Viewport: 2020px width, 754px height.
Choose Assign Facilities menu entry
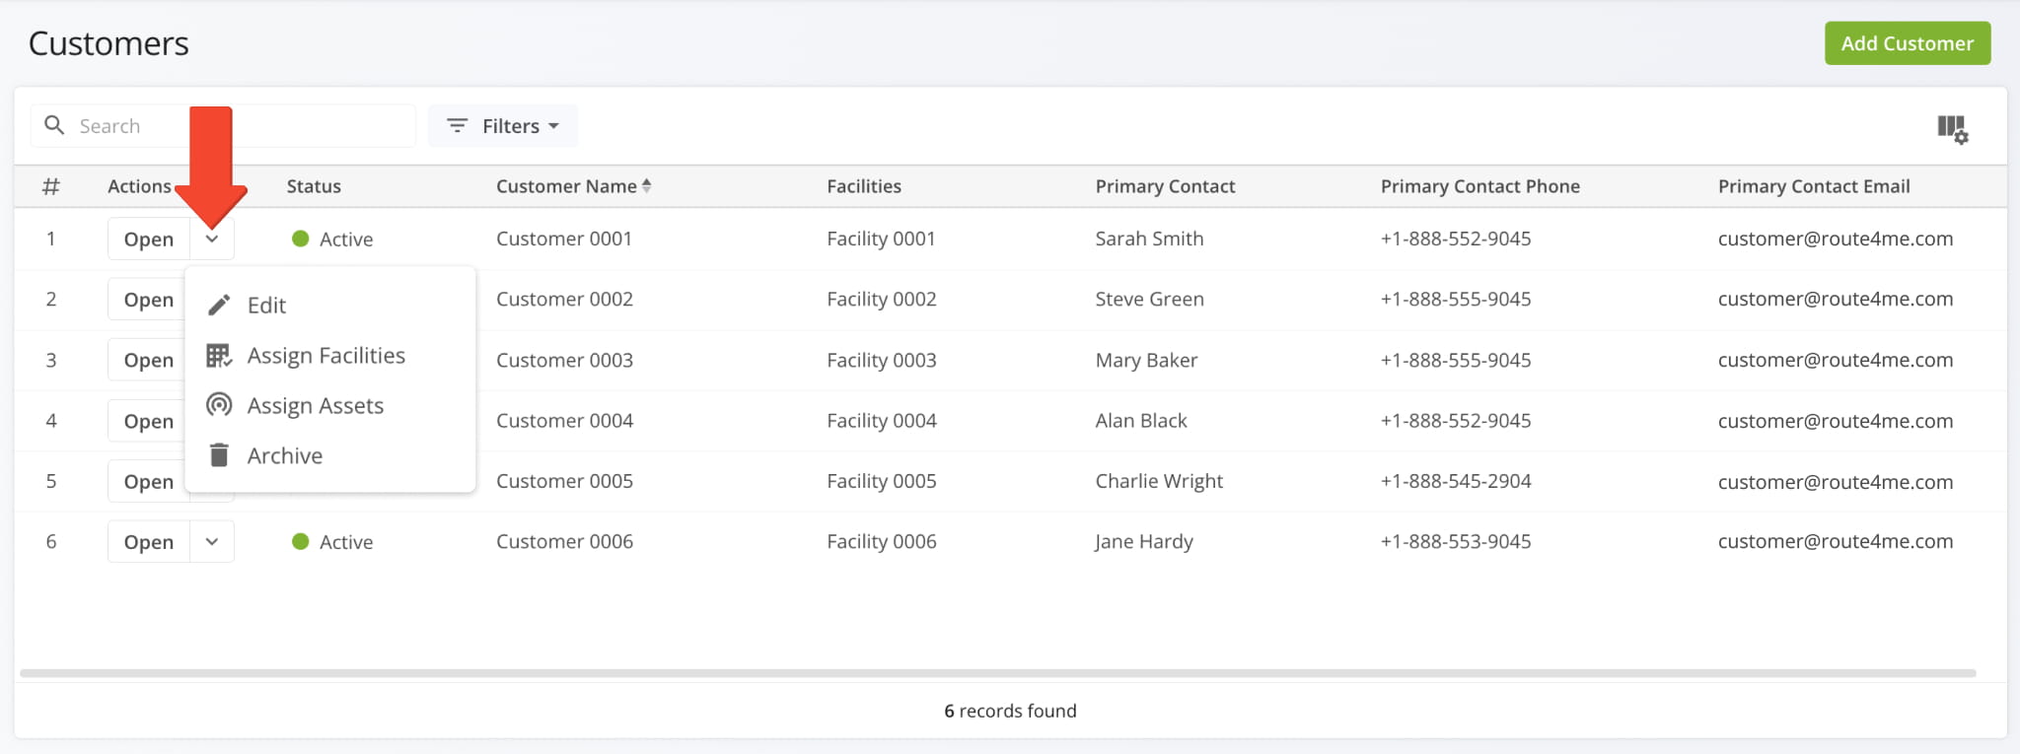[330, 355]
